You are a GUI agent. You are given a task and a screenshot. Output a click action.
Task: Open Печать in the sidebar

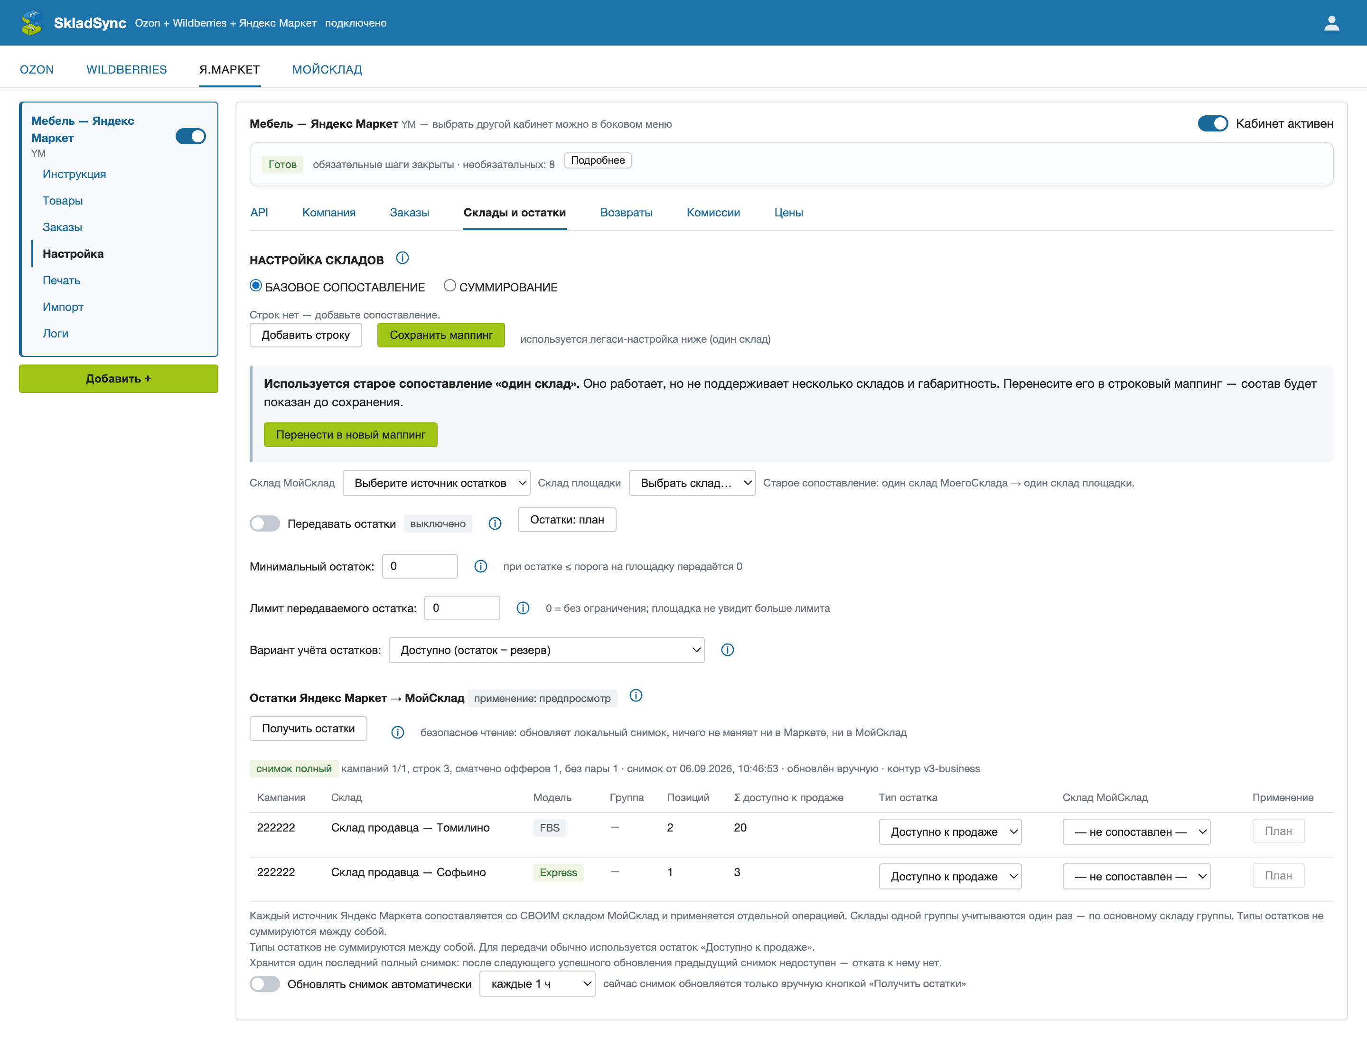tap(61, 280)
